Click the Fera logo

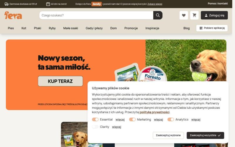pos(13,15)
